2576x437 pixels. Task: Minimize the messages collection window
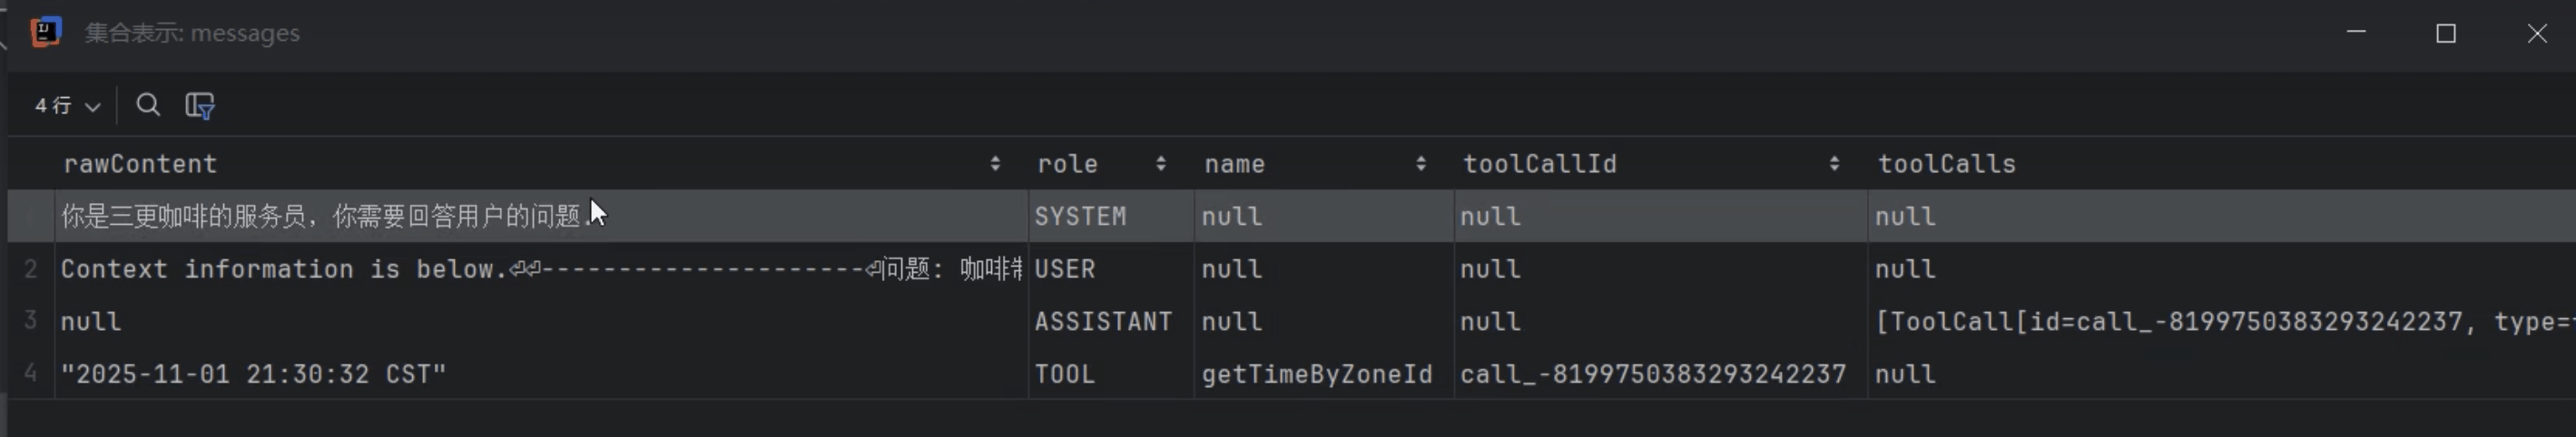tap(2356, 33)
